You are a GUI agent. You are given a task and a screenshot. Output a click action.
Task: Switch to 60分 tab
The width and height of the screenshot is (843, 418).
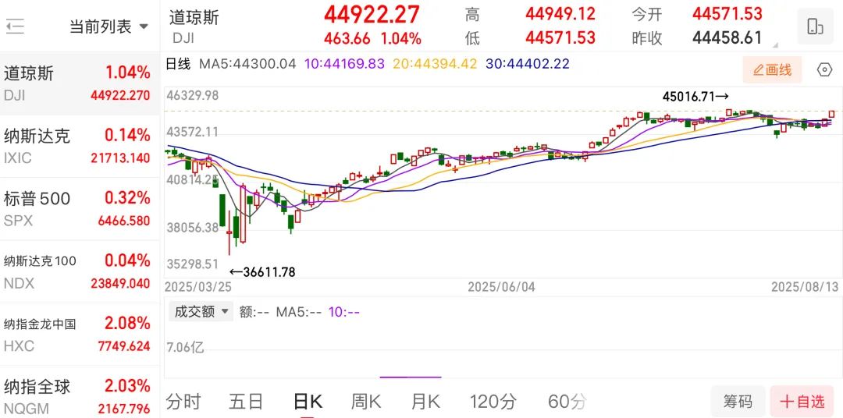tap(567, 402)
